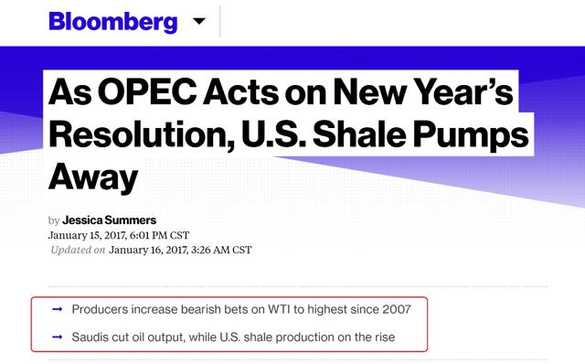Expand the dropdown arrow beside Bloomberg logo

click(199, 21)
